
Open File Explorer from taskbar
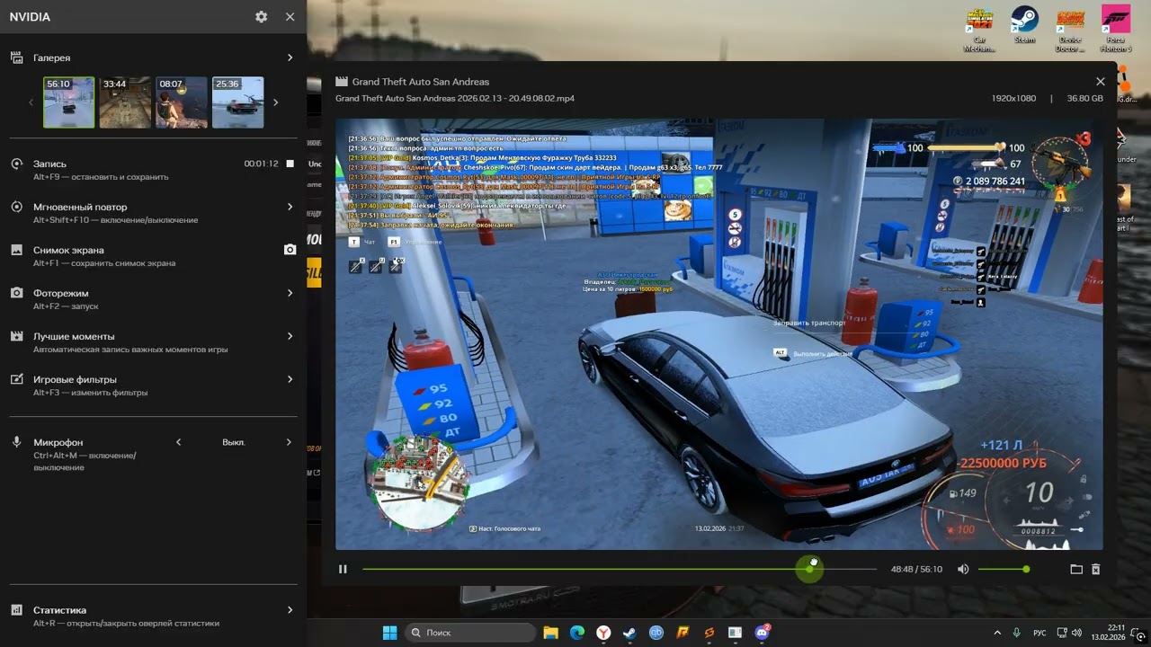550,633
